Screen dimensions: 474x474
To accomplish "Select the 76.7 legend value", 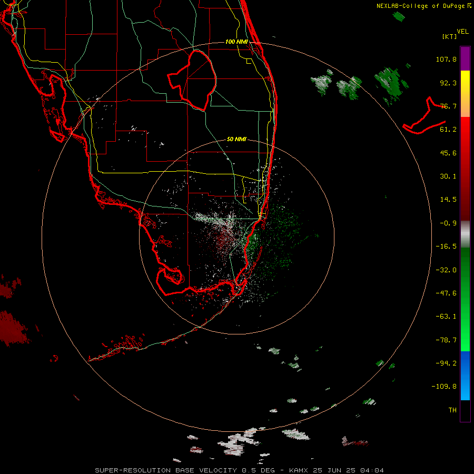I will (448, 106).
